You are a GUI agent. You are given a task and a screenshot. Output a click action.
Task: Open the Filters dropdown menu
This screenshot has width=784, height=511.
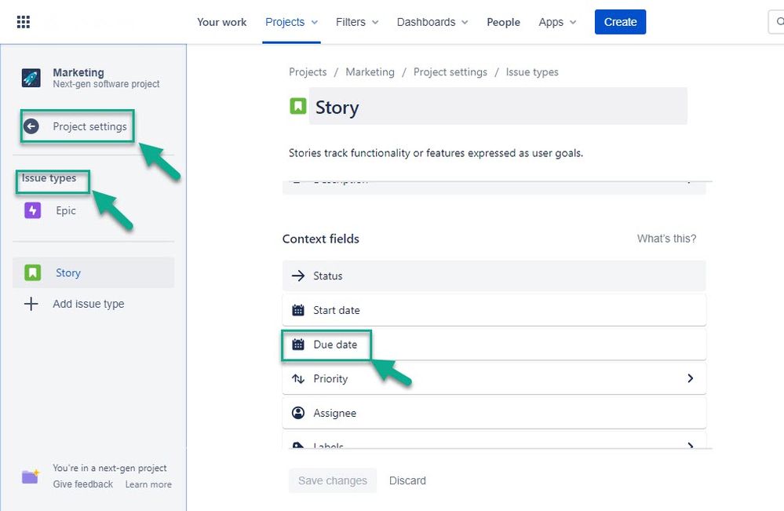(x=357, y=22)
